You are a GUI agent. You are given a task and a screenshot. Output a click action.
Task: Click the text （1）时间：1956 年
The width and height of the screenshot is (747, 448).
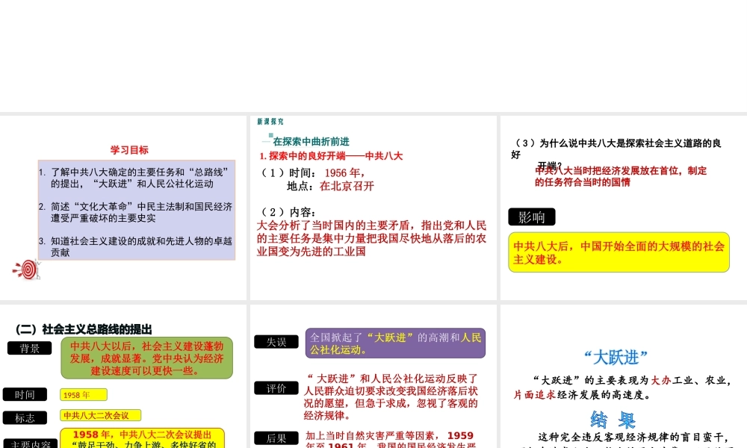tap(312, 172)
